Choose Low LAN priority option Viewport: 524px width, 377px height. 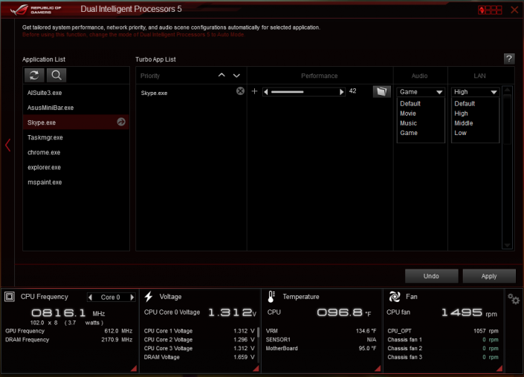(x=460, y=133)
